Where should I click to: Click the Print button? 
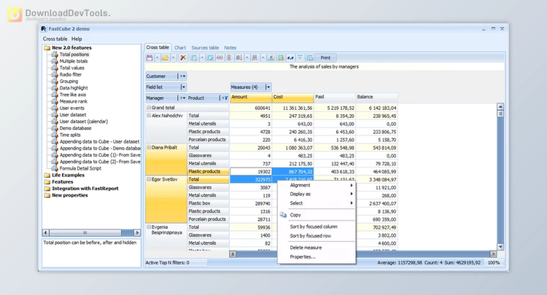pyautogui.click(x=325, y=58)
